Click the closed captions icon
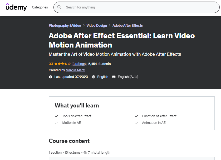Image resolution: width=221 pixels, height=160 pixels. (114, 77)
